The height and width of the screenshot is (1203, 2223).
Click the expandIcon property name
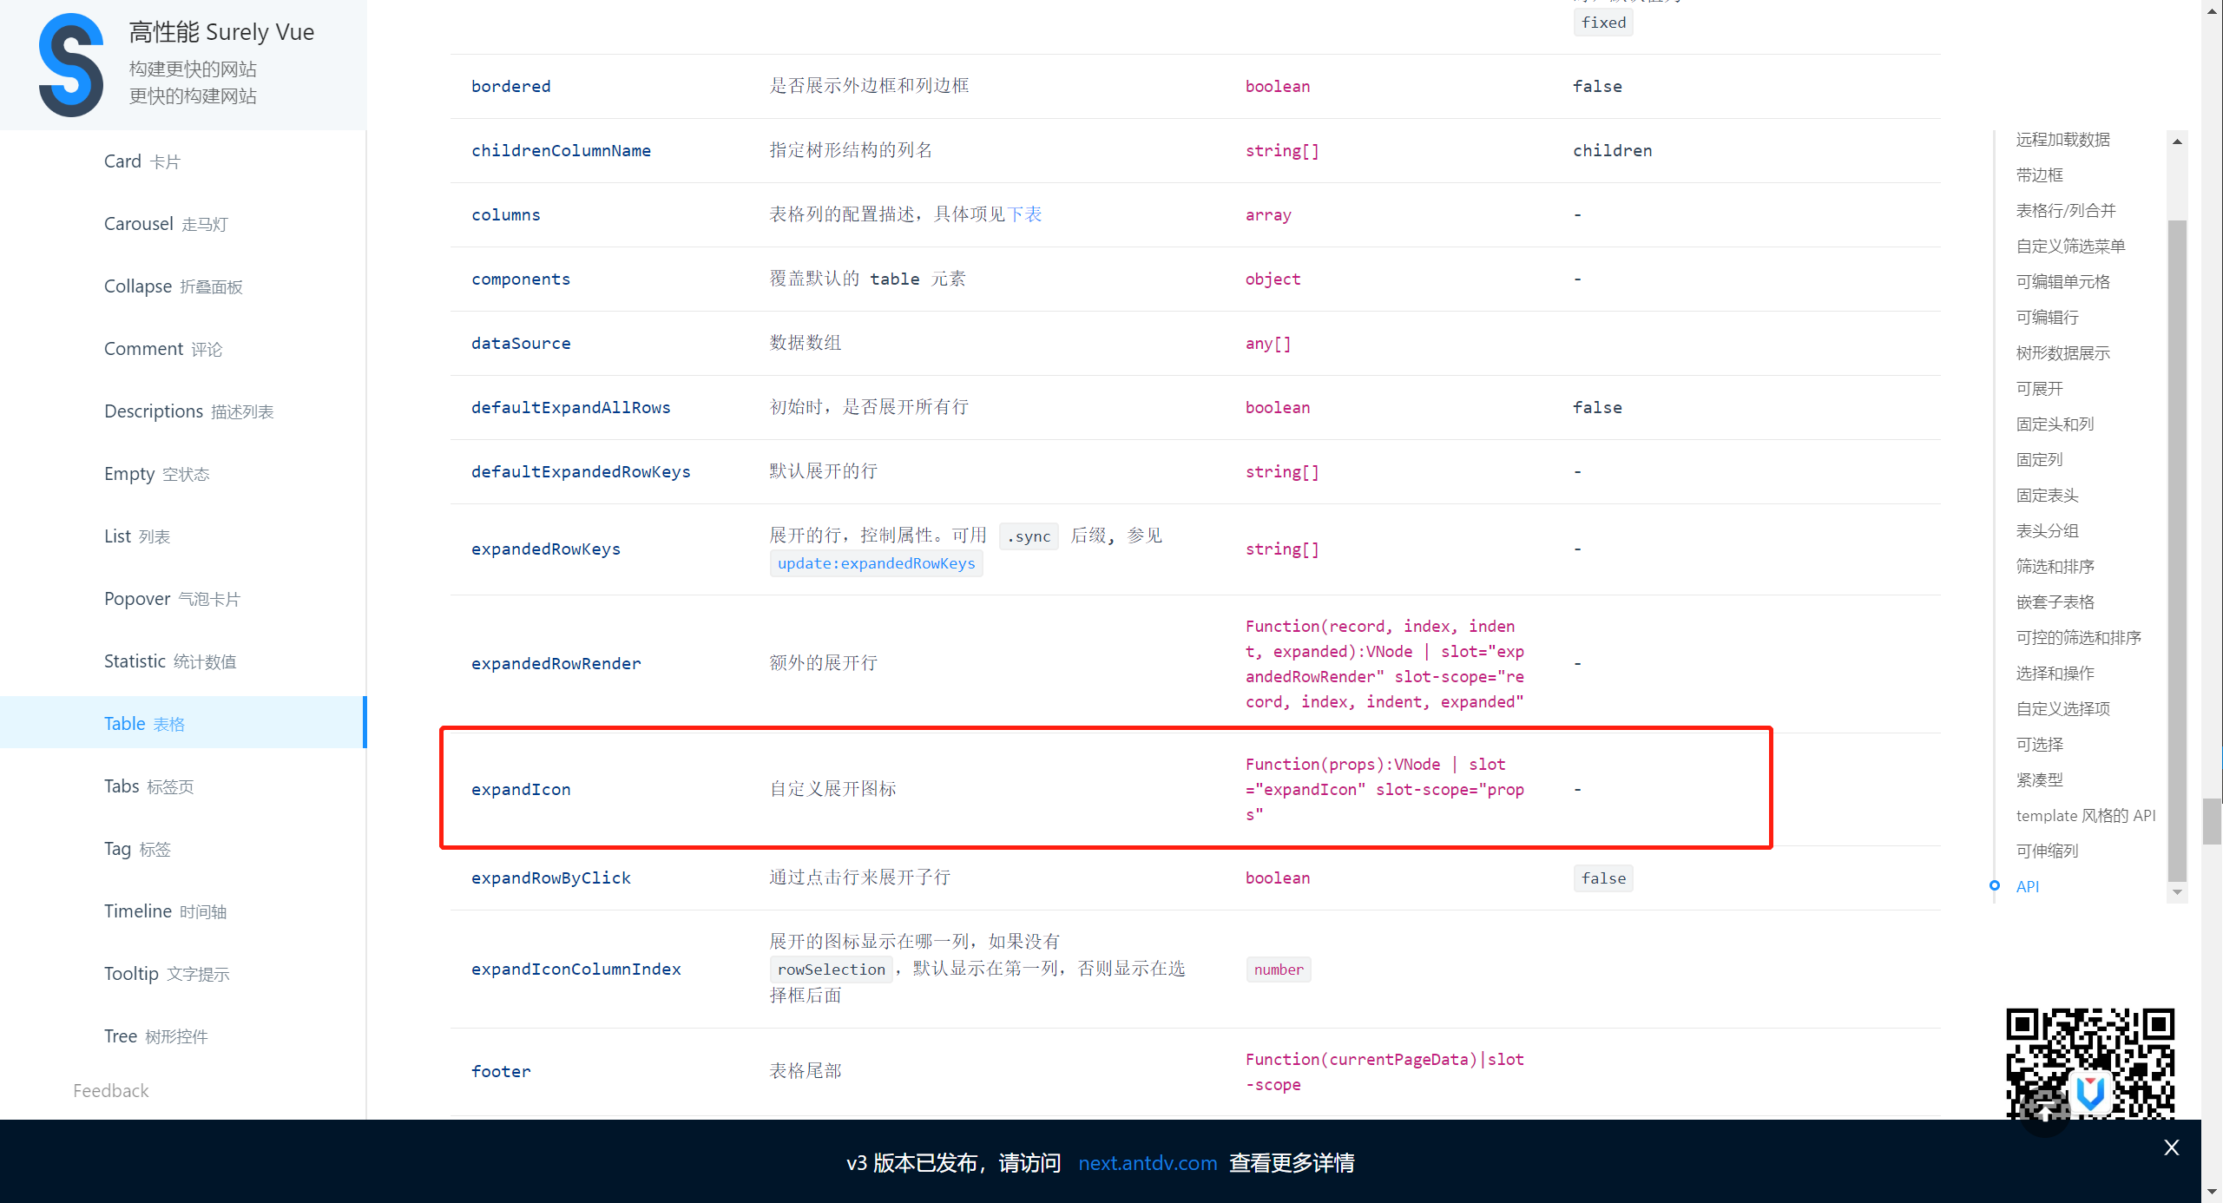(521, 789)
